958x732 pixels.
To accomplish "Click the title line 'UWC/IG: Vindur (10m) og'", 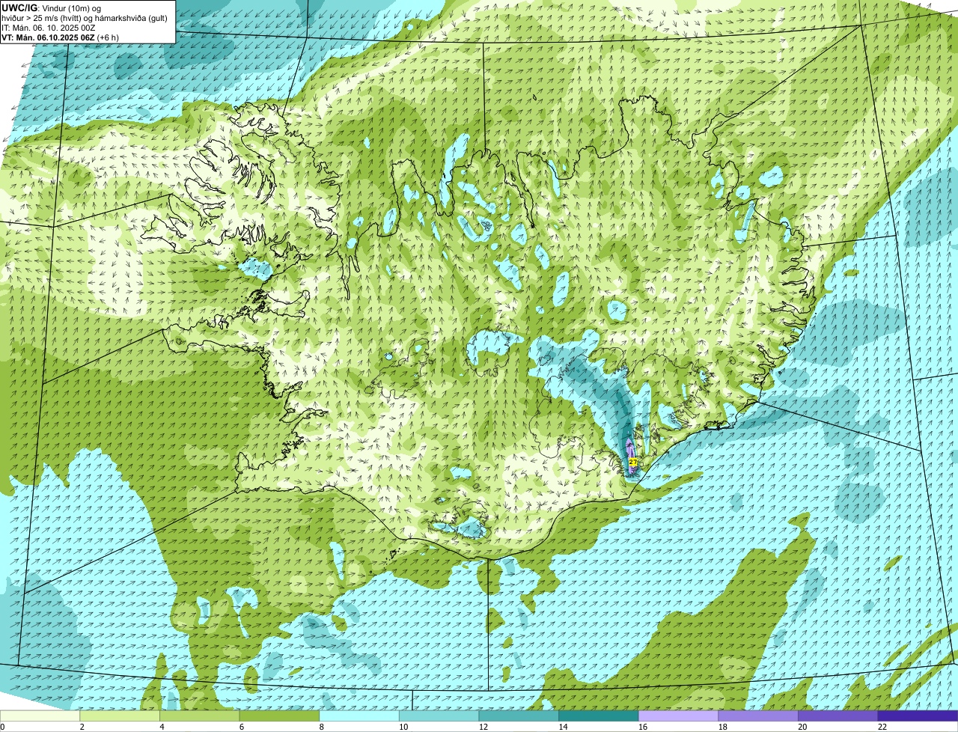I will point(51,7).
